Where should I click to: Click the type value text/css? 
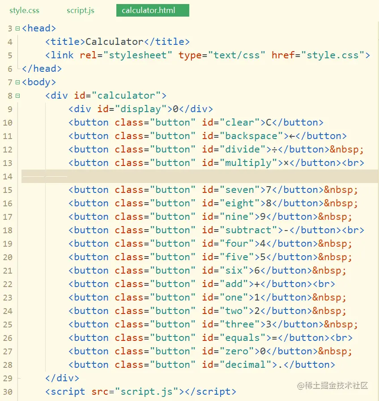(236, 55)
